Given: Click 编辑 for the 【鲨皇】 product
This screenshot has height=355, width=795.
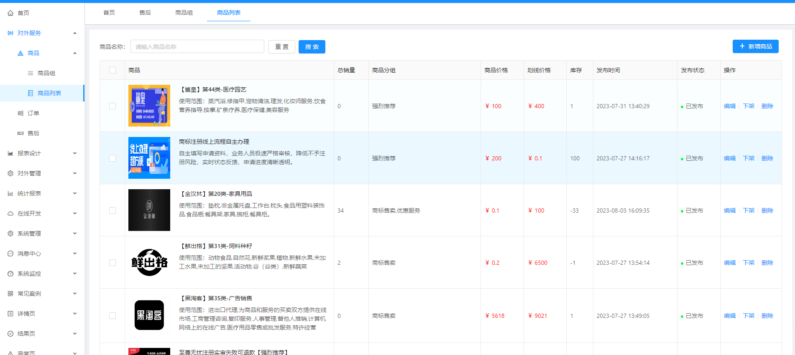Looking at the screenshot, I should (730, 106).
